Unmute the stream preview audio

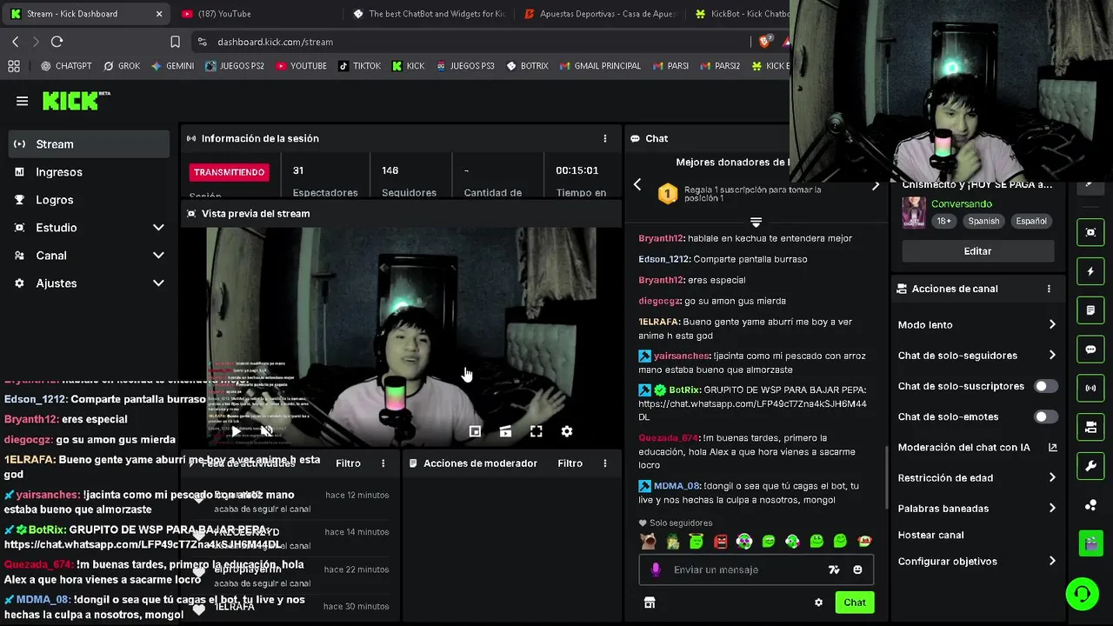coord(267,431)
